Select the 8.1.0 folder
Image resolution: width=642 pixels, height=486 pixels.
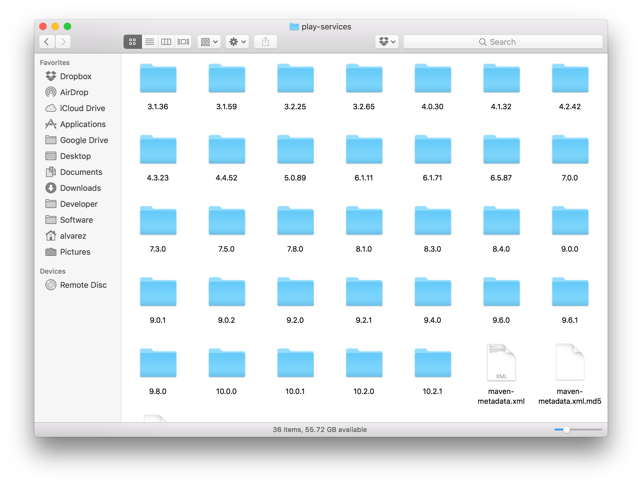[364, 221]
